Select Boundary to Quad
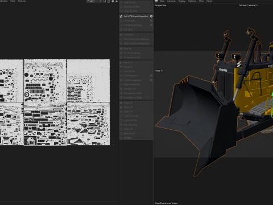The height and width of the screenshot is (205, 273). (136, 97)
